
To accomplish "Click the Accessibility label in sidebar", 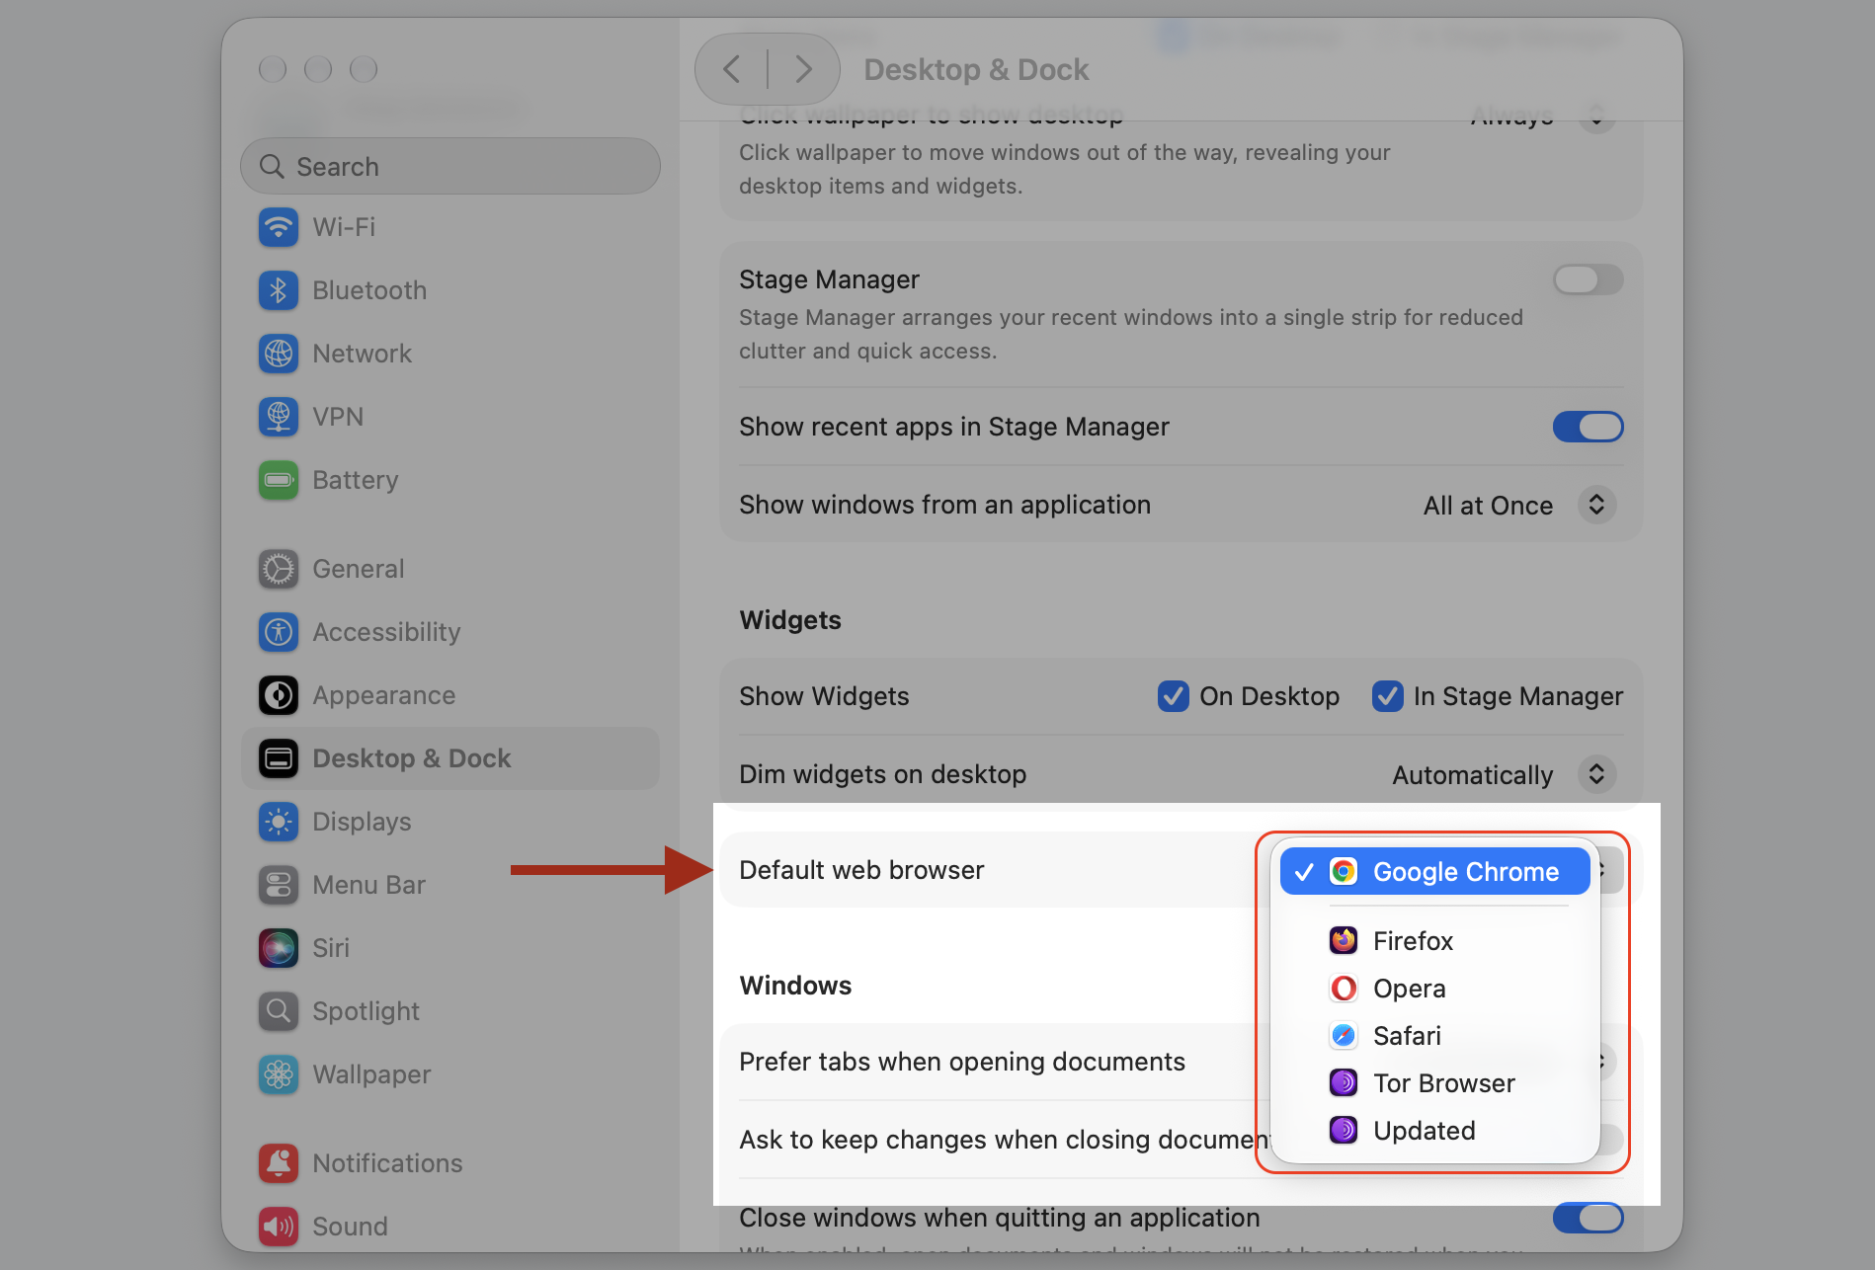I will pyautogui.click(x=386, y=632).
